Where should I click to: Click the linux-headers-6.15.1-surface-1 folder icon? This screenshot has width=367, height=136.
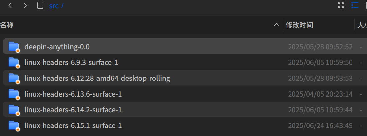pyautogui.click(x=14, y=125)
